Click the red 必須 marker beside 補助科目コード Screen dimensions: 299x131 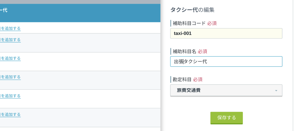(212, 23)
